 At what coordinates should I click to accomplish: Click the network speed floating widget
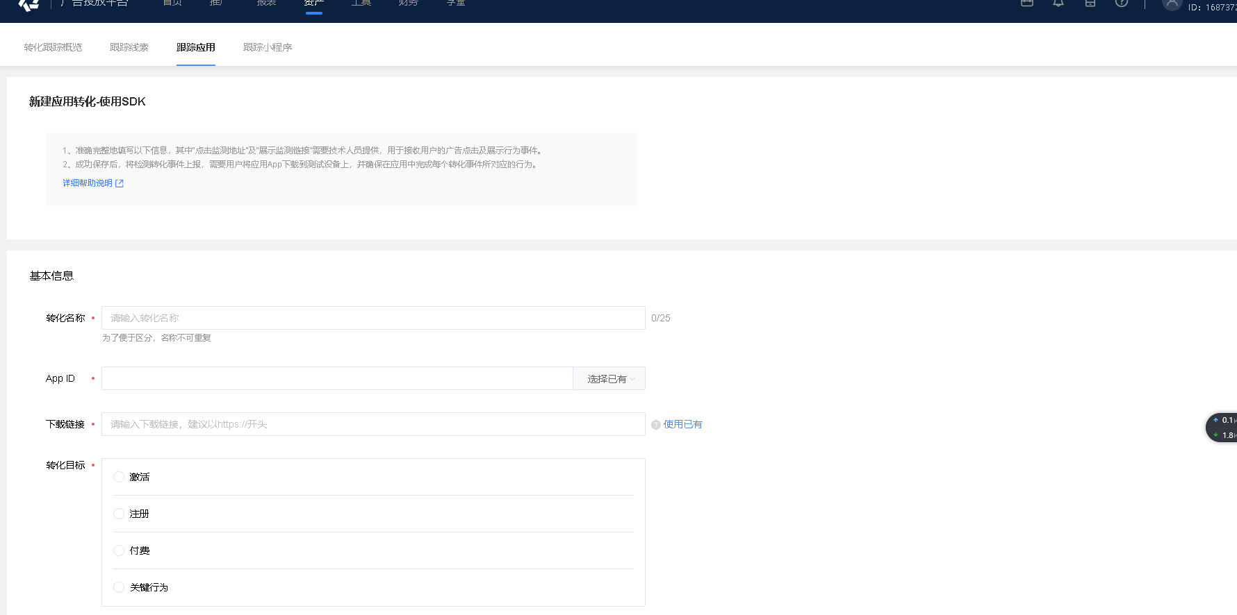coord(1222,428)
